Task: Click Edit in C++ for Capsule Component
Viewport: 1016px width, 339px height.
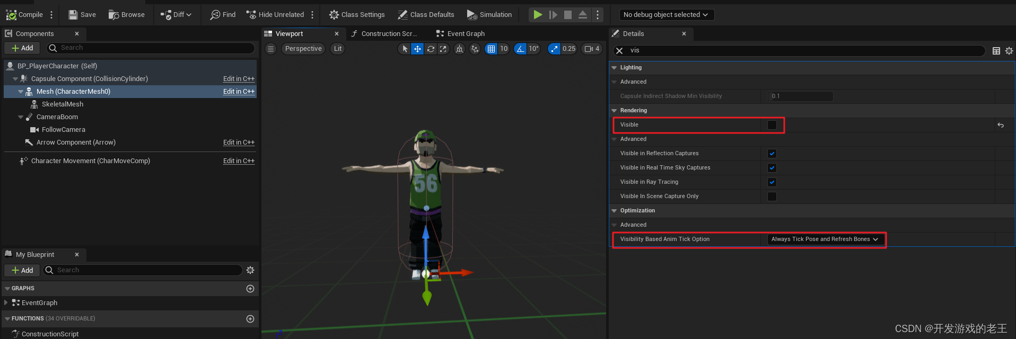Action: [239, 79]
